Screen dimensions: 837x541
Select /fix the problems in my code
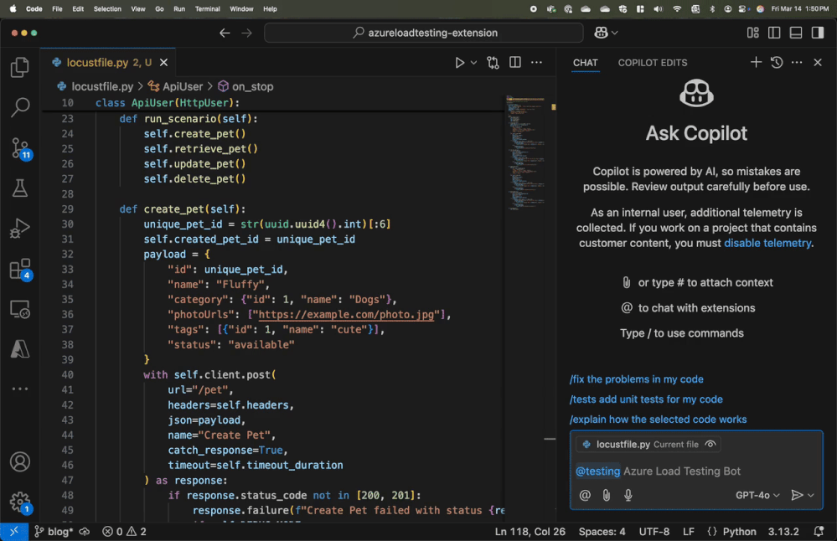[636, 379]
